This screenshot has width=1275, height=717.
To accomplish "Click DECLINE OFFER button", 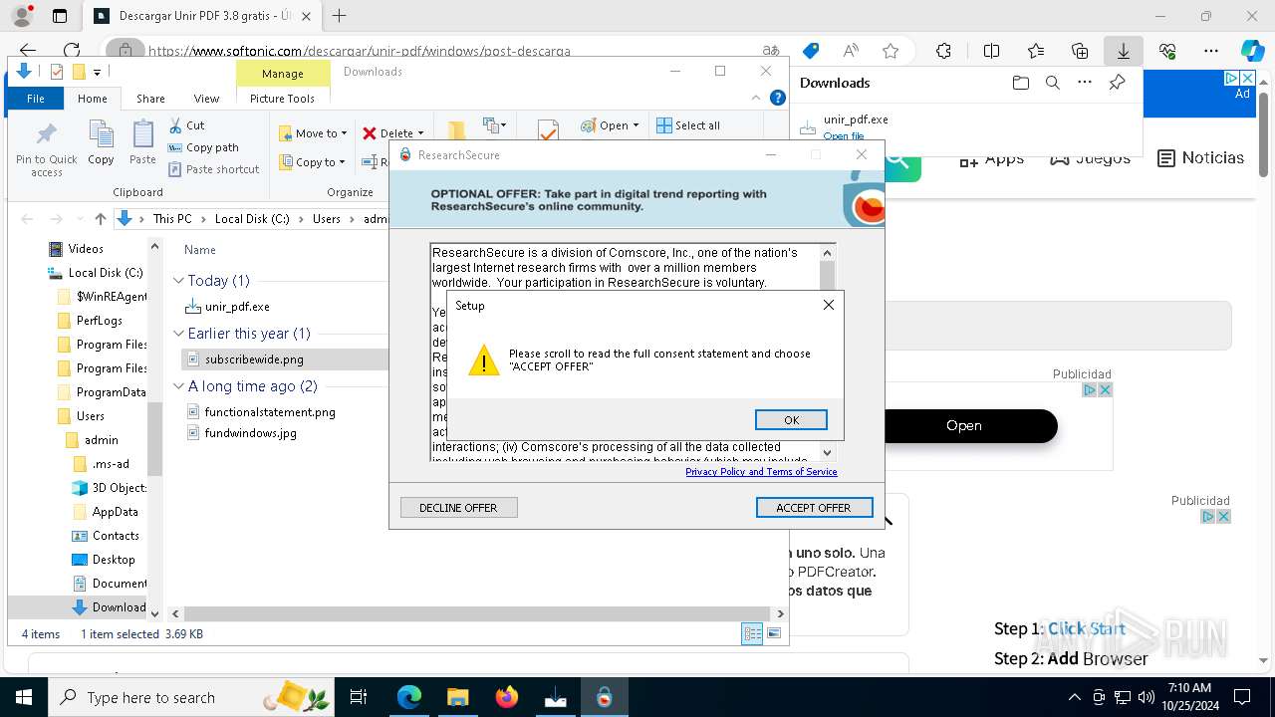I will 458,508.
